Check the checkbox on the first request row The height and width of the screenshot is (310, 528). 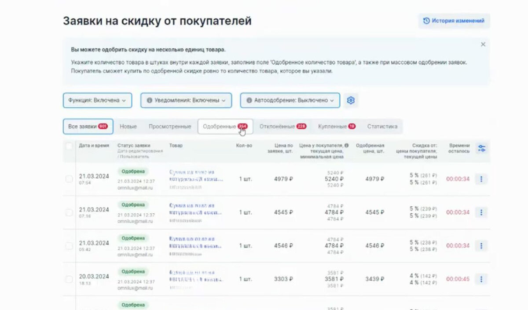69,179
